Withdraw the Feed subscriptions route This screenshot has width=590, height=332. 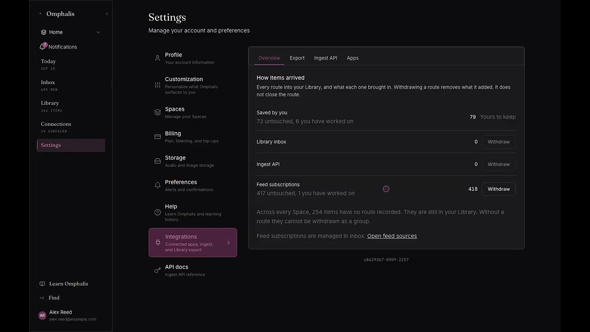tap(499, 189)
